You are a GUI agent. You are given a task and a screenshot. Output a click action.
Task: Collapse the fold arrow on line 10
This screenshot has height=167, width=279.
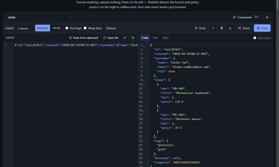click(x=144, y=85)
